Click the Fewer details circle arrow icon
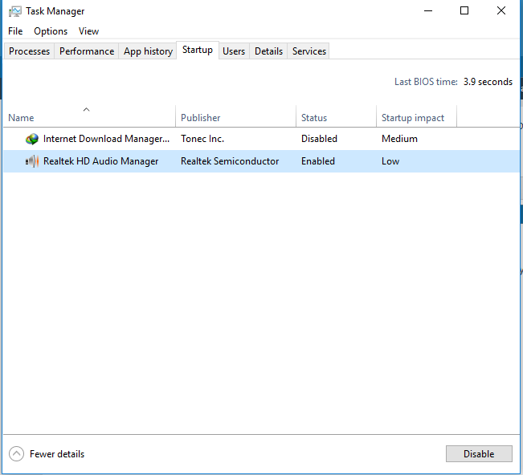This screenshot has height=475, width=523. coord(16,453)
